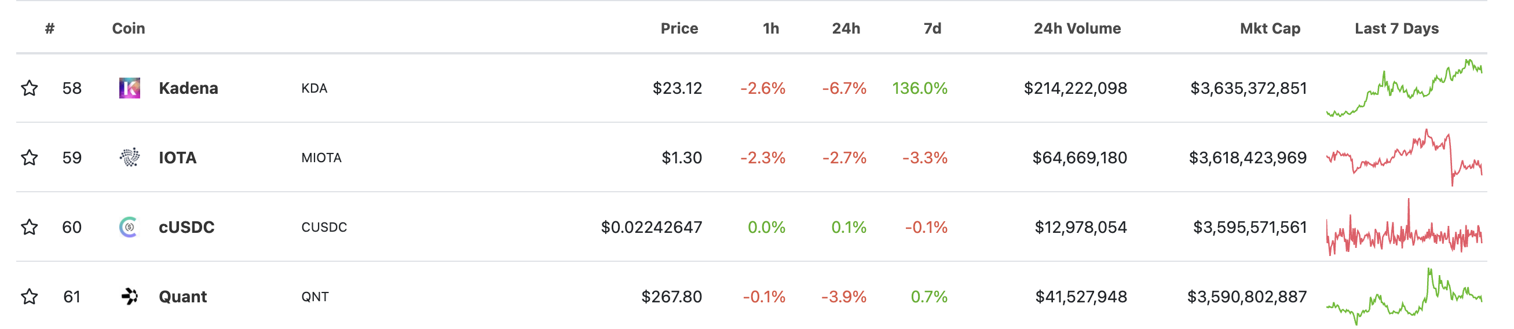
Task: Open cUSDC's 7-day sparkline chart
Action: coord(1405,228)
